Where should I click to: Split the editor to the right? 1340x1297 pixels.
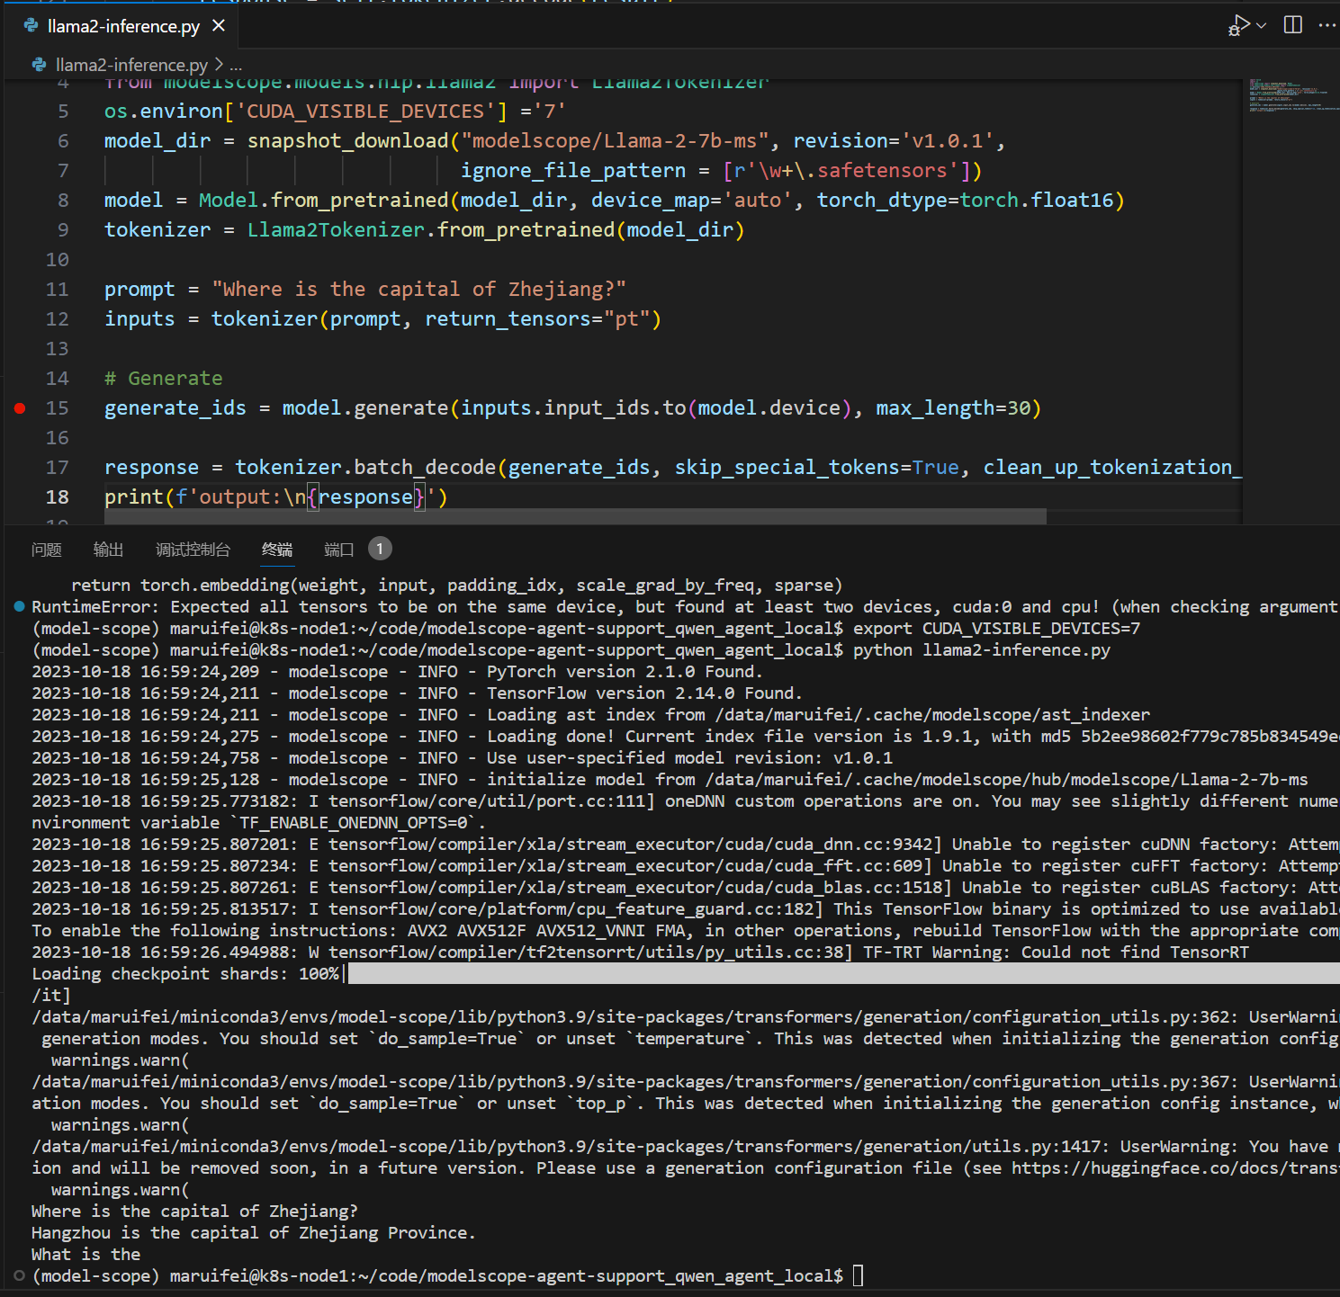coord(1293,25)
